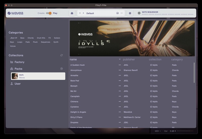Select the Base Pad preset

tap(74, 81)
